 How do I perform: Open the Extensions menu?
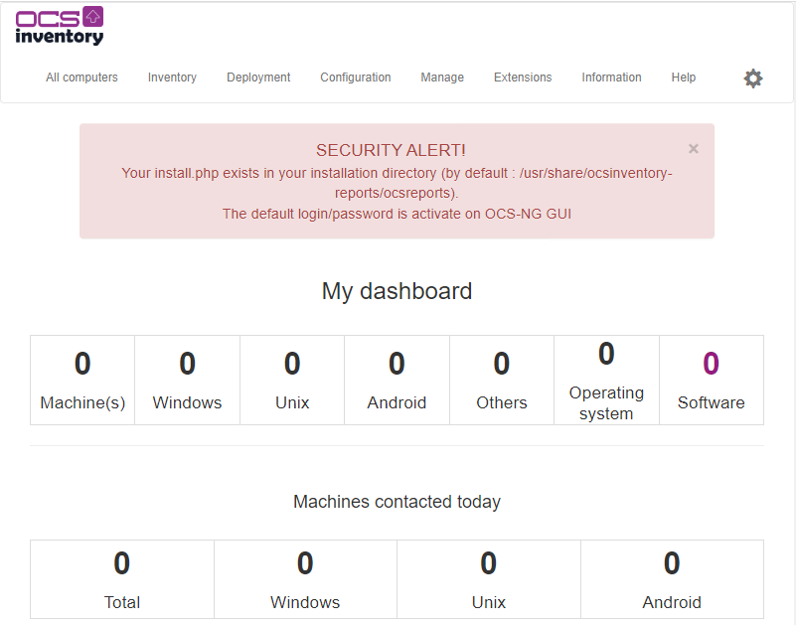[x=523, y=78]
